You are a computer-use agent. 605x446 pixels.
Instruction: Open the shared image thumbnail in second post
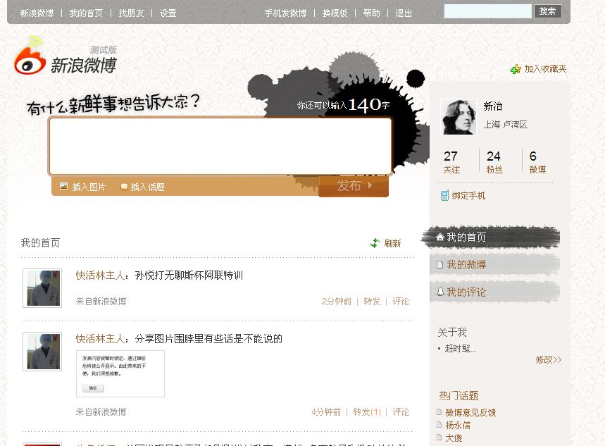click(120, 373)
